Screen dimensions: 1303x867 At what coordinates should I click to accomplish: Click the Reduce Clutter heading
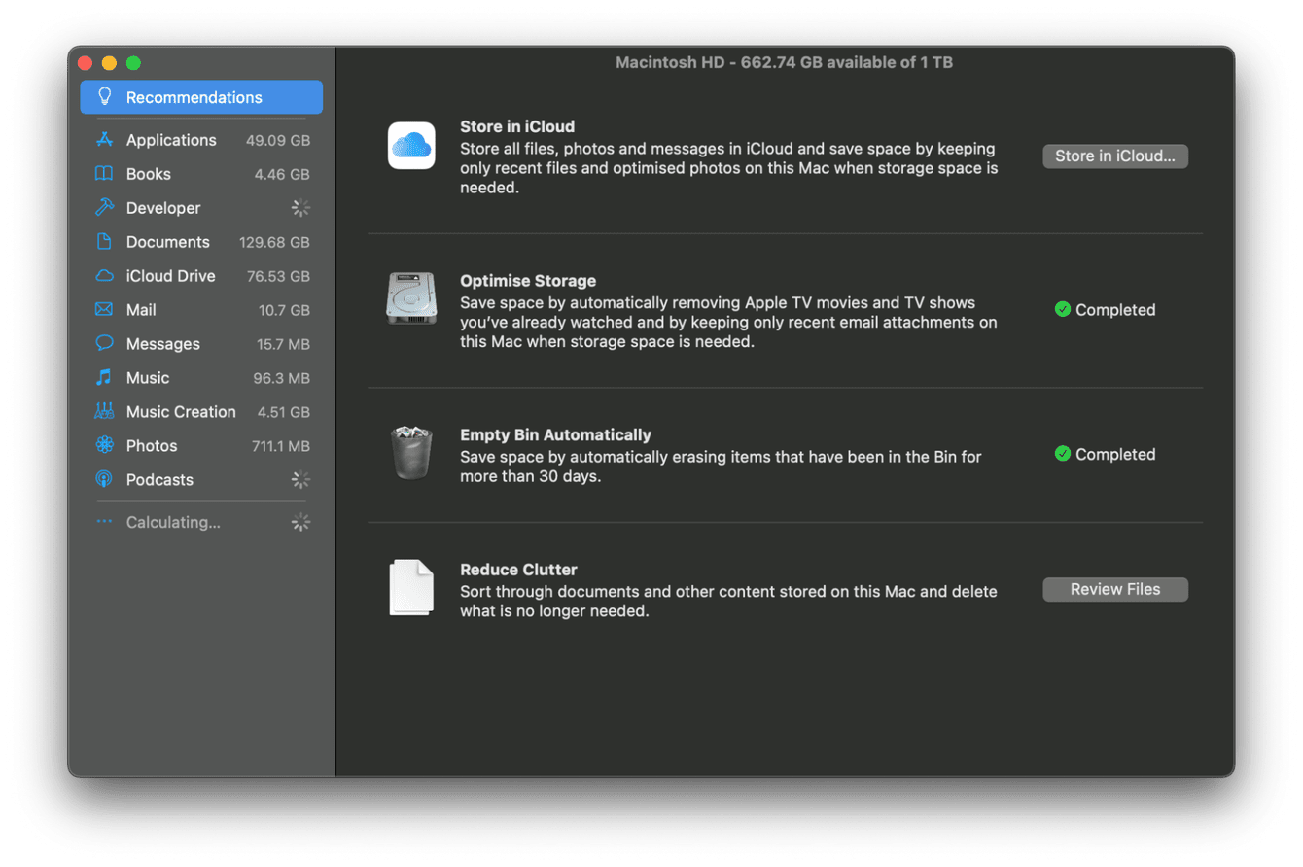[518, 570]
